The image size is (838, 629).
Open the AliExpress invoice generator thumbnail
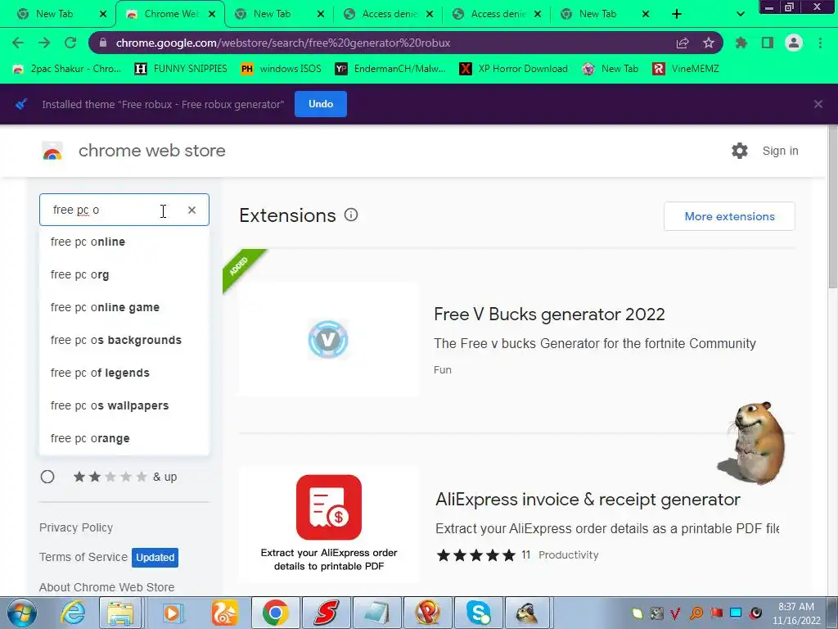tap(329, 524)
